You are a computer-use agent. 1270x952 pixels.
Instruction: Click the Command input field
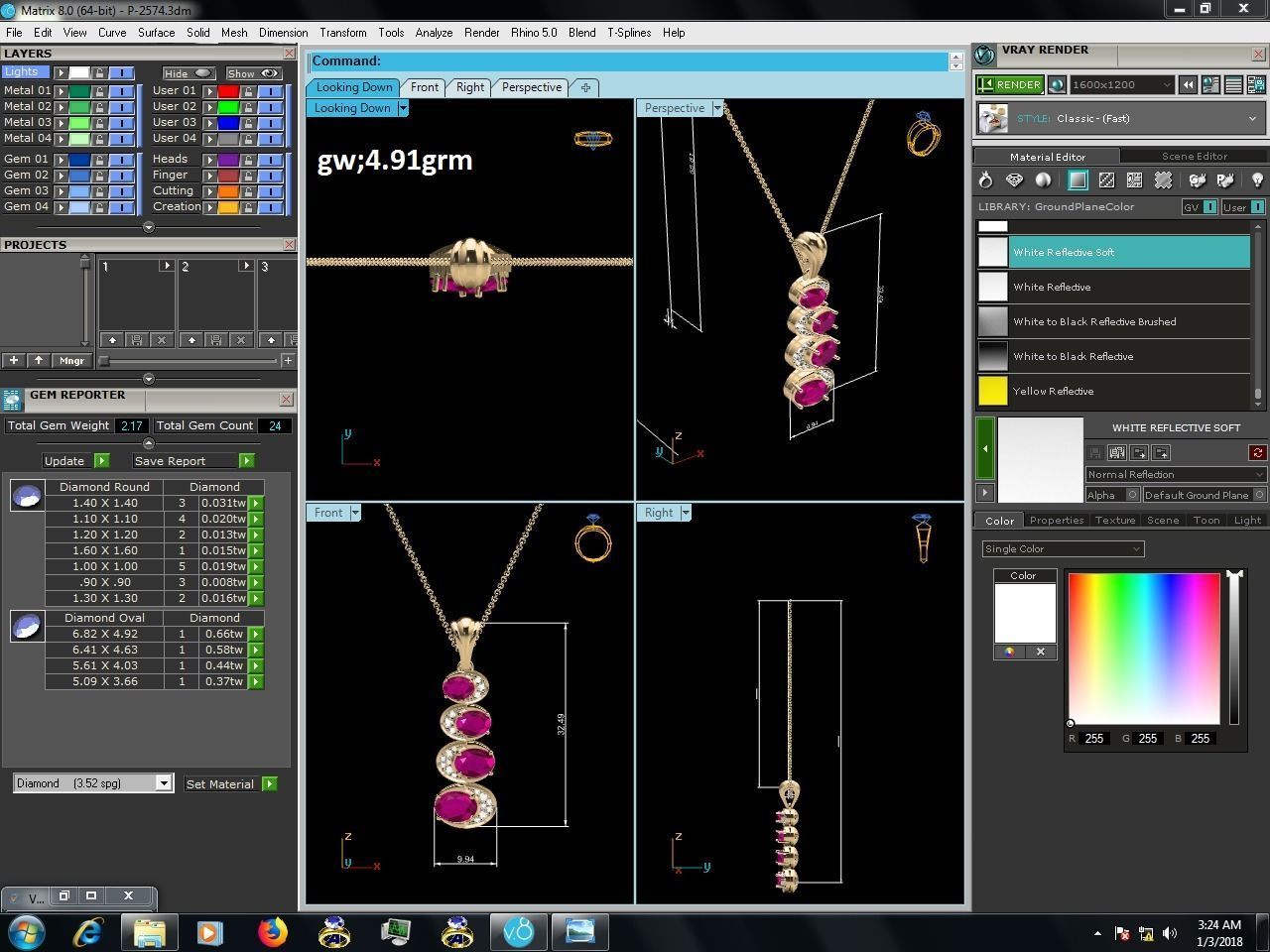(x=629, y=61)
